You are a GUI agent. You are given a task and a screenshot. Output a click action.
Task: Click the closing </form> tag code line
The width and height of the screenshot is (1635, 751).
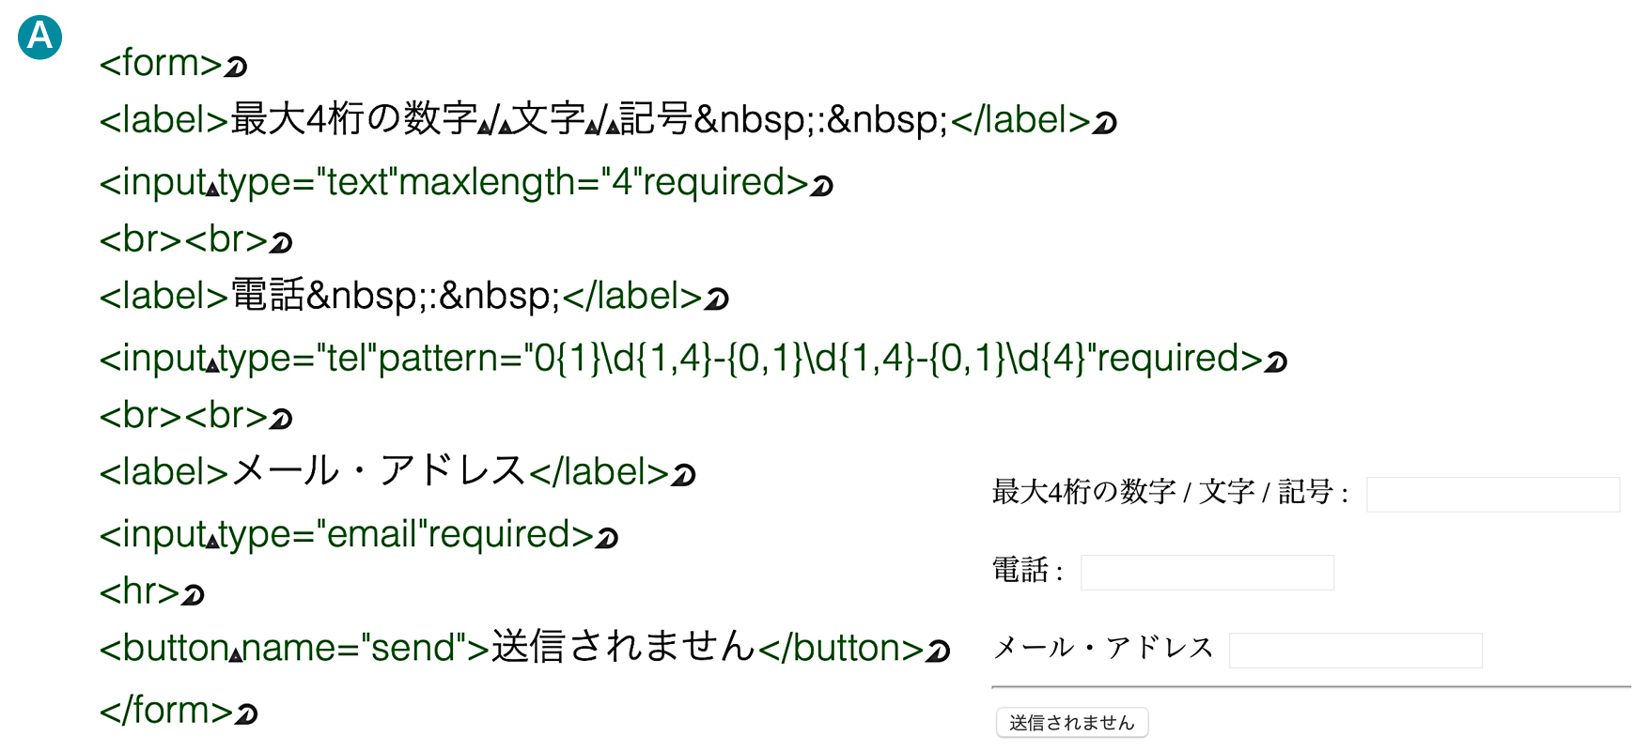166,711
